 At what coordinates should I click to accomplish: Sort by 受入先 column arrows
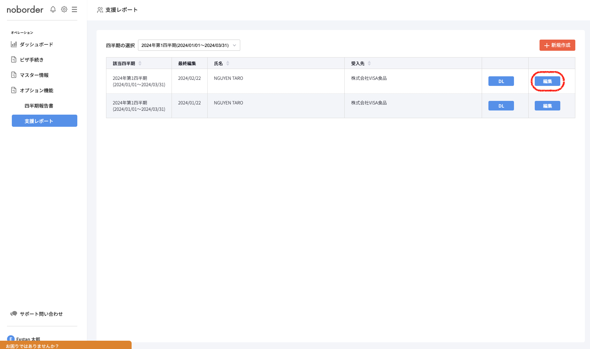pos(369,63)
